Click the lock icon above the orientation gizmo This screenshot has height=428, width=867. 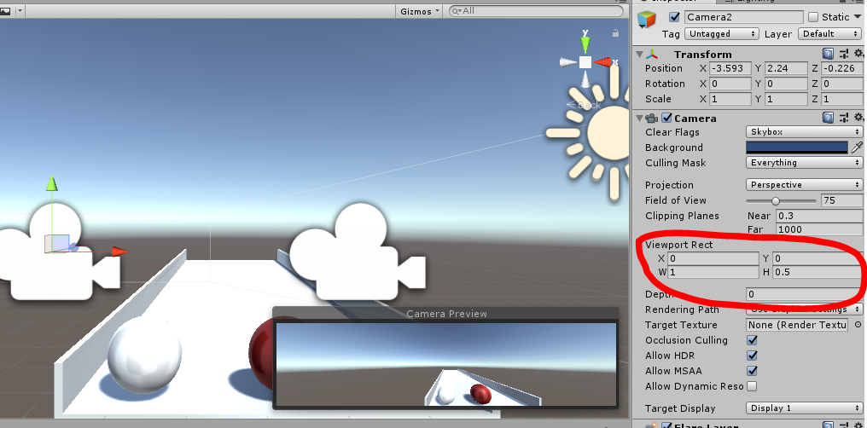[x=615, y=33]
